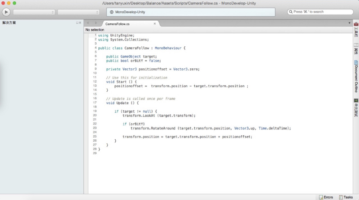
Task: Select the CameraFollow.cs tab
Action: 118,23
